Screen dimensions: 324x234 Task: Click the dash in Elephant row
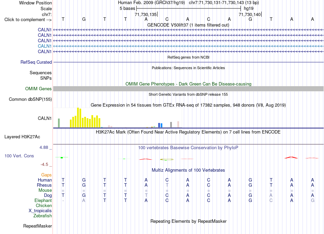coord(63,200)
